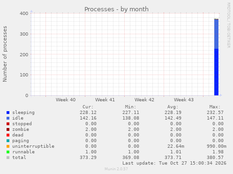Select the dead legend color swatch
233x174 pixels.
tap(8, 135)
